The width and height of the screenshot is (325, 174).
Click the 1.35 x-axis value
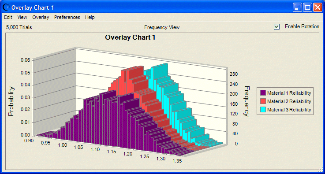pyautogui.click(x=177, y=160)
